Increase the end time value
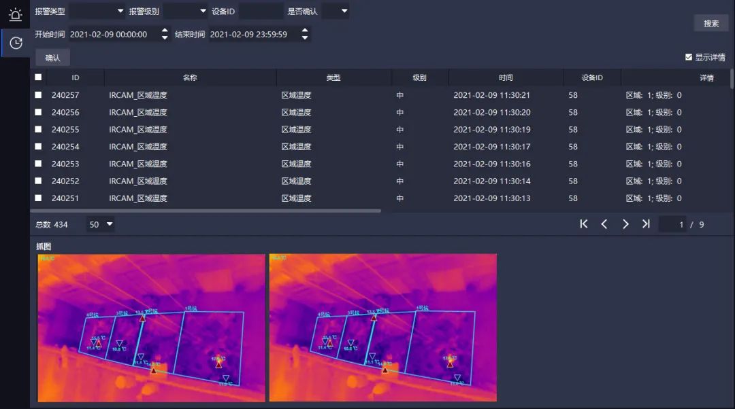Screen dimensions: 735x409 pyautogui.click(x=305, y=31)
